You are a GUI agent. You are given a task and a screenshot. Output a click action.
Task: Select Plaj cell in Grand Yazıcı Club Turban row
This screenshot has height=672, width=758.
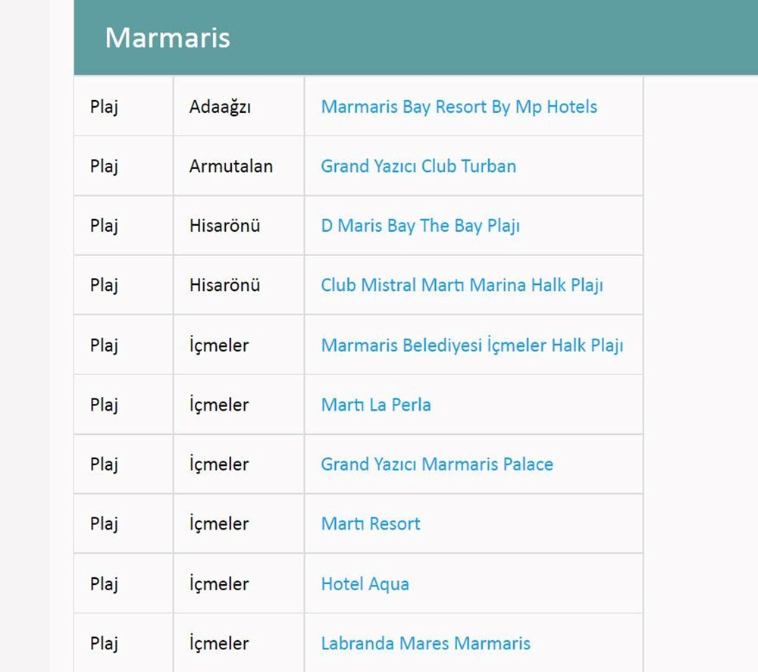pyautogui.click(x=104, y=166)
